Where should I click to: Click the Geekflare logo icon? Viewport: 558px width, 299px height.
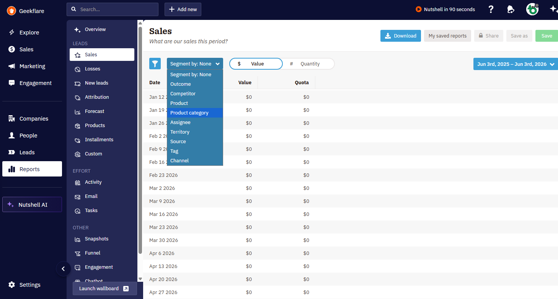(11, 11)
